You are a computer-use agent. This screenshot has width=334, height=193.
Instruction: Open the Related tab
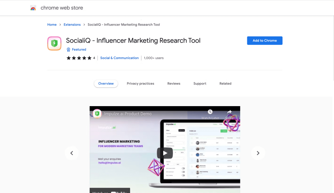pos(225,84)
